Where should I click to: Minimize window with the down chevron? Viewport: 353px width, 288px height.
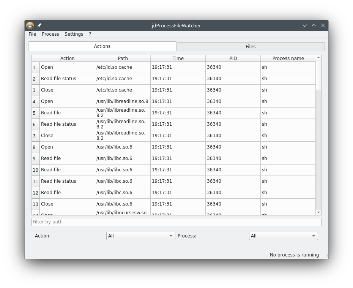click(x=304, y=25)
